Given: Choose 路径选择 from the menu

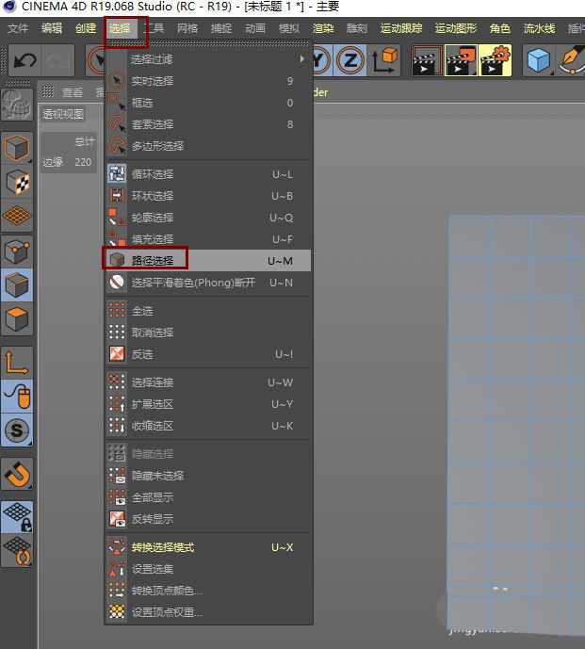Looking at the screenshot, I should click(153, 261).
